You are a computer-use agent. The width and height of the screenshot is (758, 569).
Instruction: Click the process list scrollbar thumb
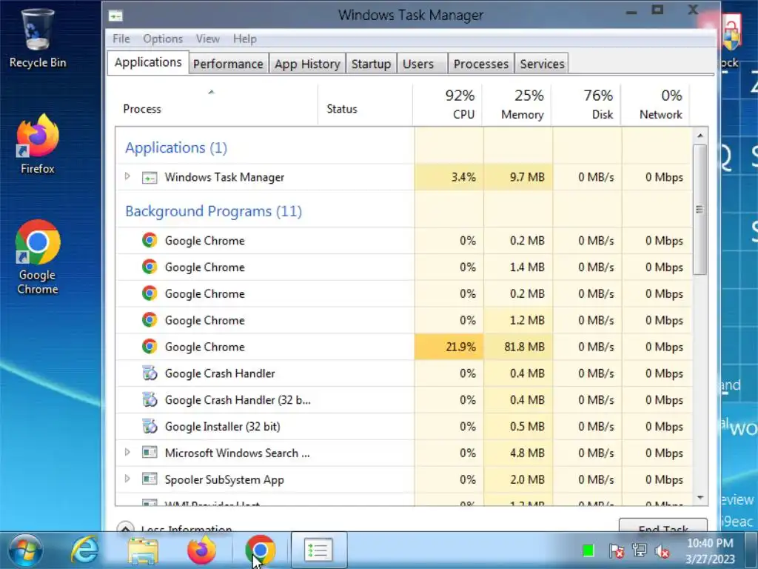click(x=700, y=210)
